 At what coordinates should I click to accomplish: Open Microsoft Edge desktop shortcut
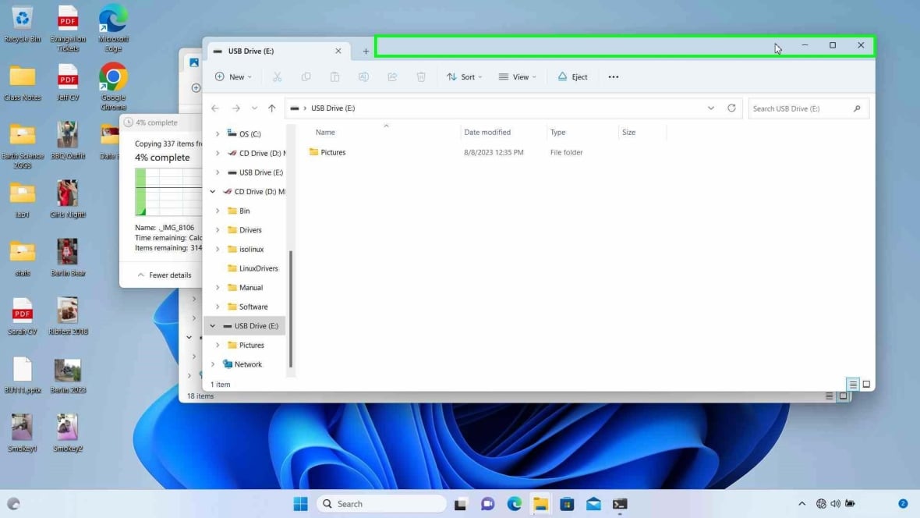pos(113,28)
